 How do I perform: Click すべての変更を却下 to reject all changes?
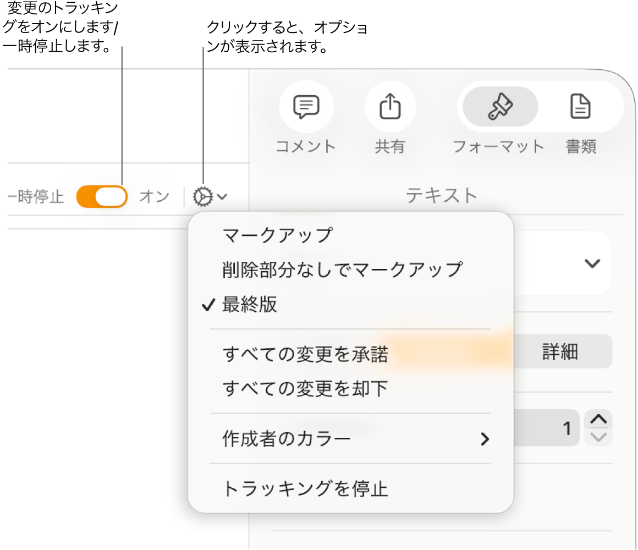click(306, 389)
